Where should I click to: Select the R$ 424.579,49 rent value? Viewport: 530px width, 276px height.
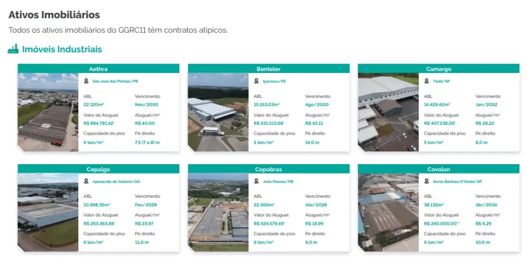pyautogui.click(x=269, y=223)
